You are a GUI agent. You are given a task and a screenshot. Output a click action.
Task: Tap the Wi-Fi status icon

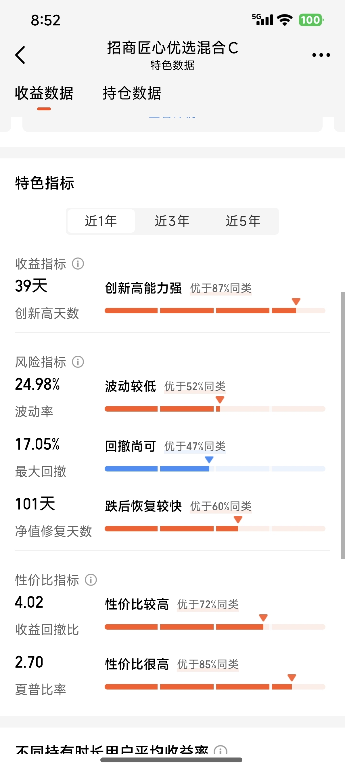point(285,20)
